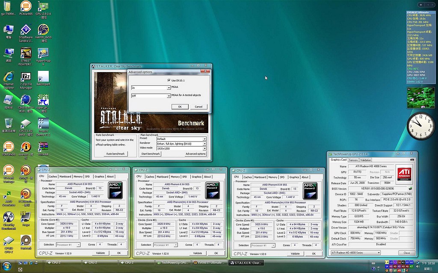Image resolution: width=438 pixels, height=273 pixels.
Task: Click the AMD OverDrive desktop icon
Action: [x=9, y=198]
